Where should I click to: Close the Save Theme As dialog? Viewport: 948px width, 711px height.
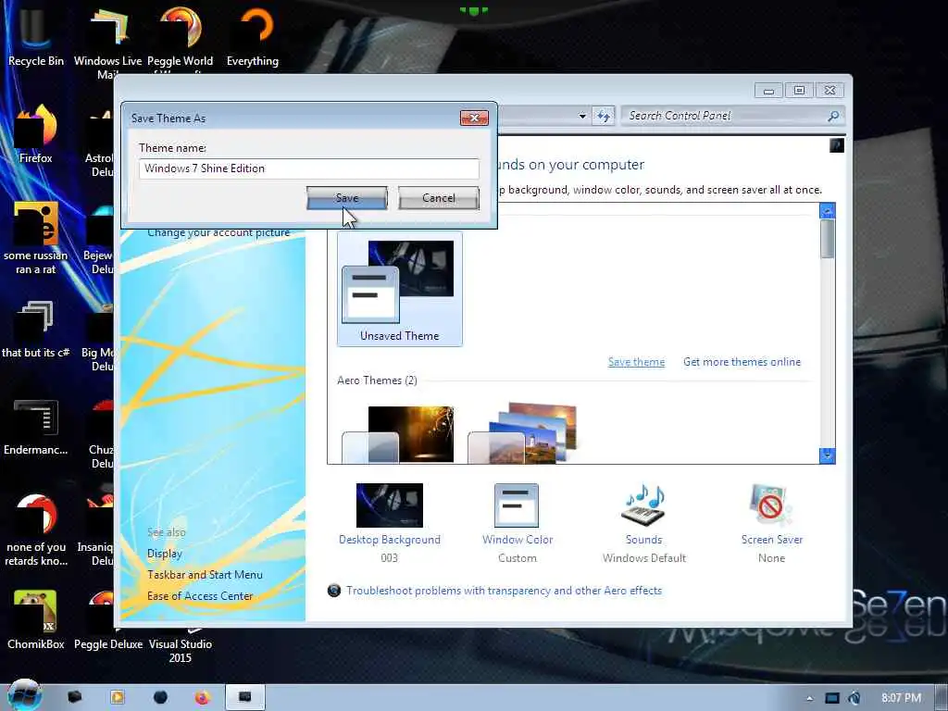point(474,118)
